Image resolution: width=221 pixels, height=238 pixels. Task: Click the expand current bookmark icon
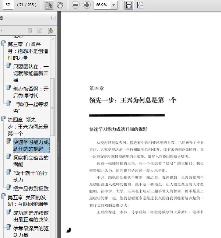click(x=50, y=31)
